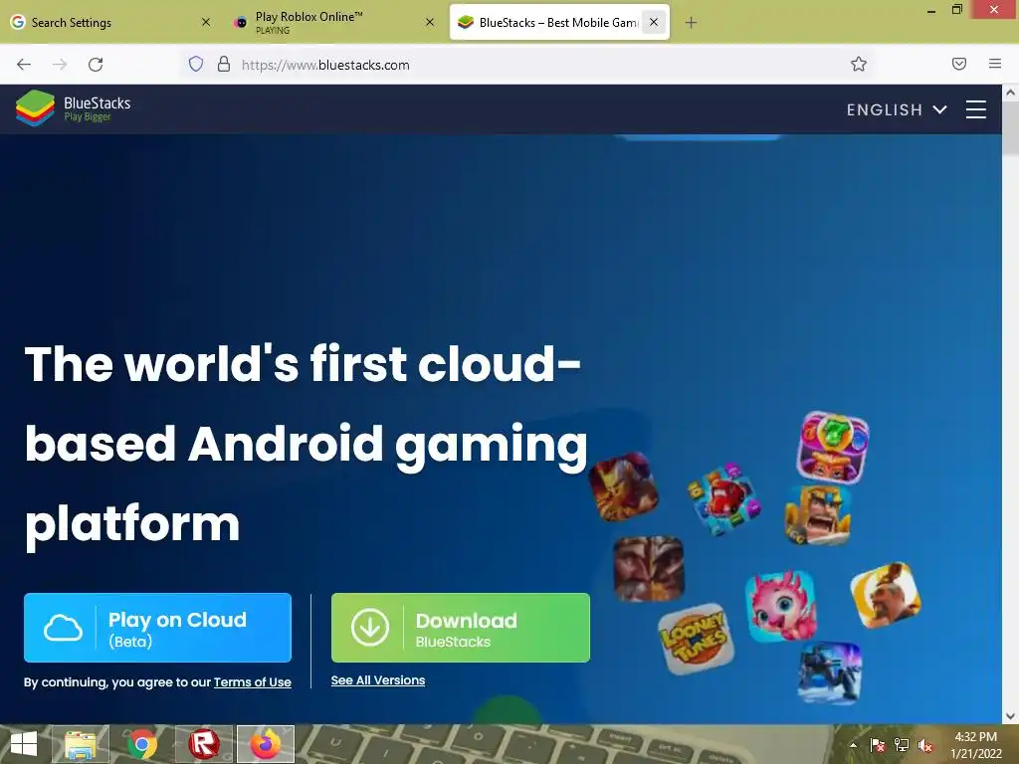Reload the current page
The height and width of the screenshot is (764, 1019).
pyautogui.click(x=96, y=65)
